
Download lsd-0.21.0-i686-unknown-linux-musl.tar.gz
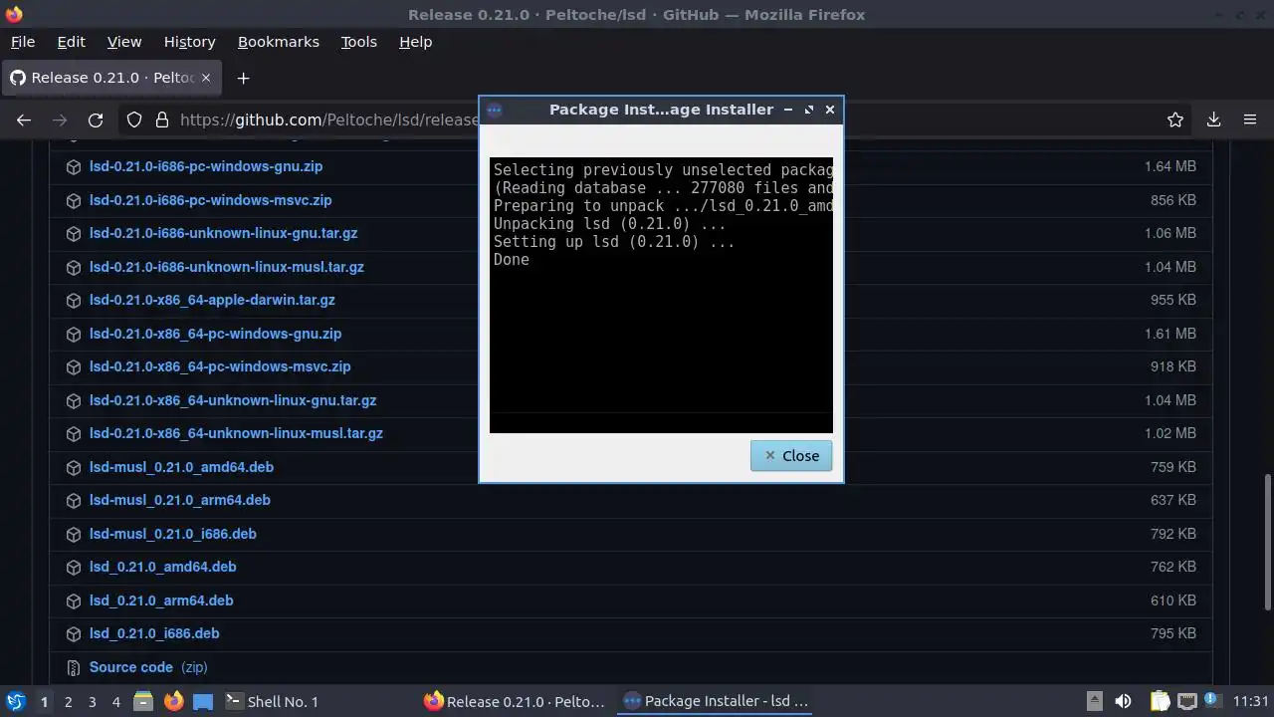click(x=227, y=267)
